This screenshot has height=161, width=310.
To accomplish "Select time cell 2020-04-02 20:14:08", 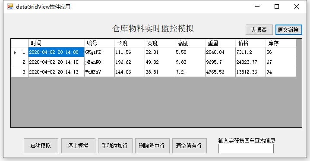I will point(57,52).
